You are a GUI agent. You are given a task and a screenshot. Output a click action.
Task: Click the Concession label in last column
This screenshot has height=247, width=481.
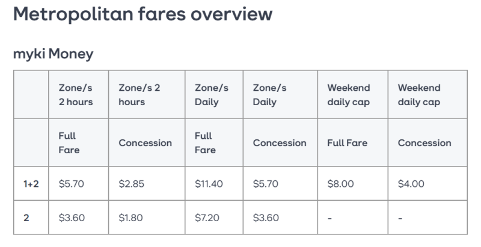point(424,143)
